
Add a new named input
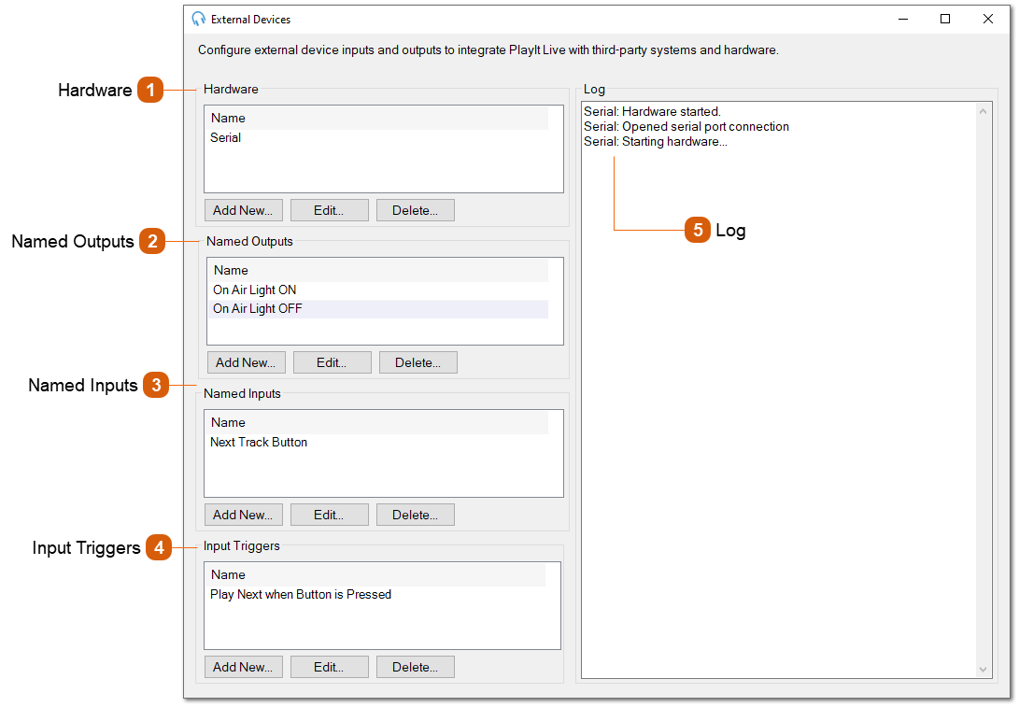pos(243,515)
